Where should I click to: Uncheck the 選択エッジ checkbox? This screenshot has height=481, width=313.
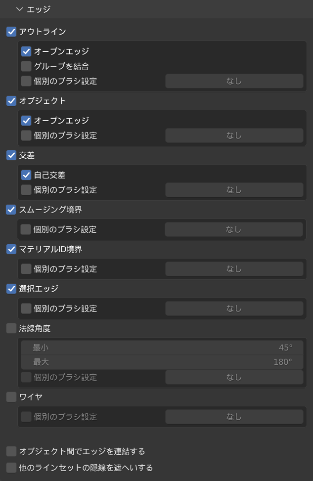click(x=11, y=289)
